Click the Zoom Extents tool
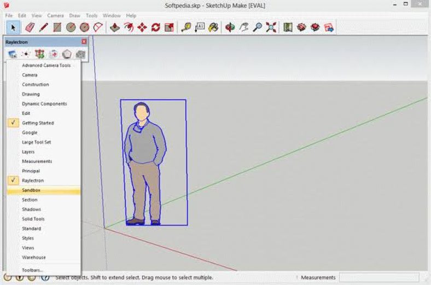The height and width of the screenshot is (285, 431). (x=271, y=27)
